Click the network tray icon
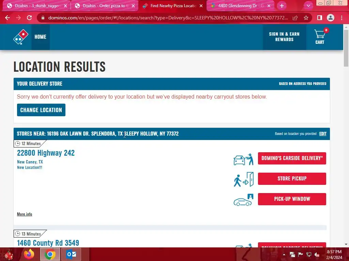Screen dimensions: 349x261 (x=309, y=255)
